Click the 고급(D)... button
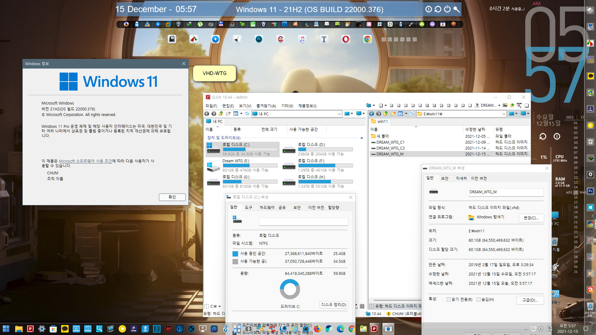The image size is (596, 335). 530,300
